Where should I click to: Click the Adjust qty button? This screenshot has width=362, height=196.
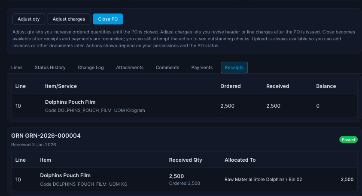tap(29, 19)
